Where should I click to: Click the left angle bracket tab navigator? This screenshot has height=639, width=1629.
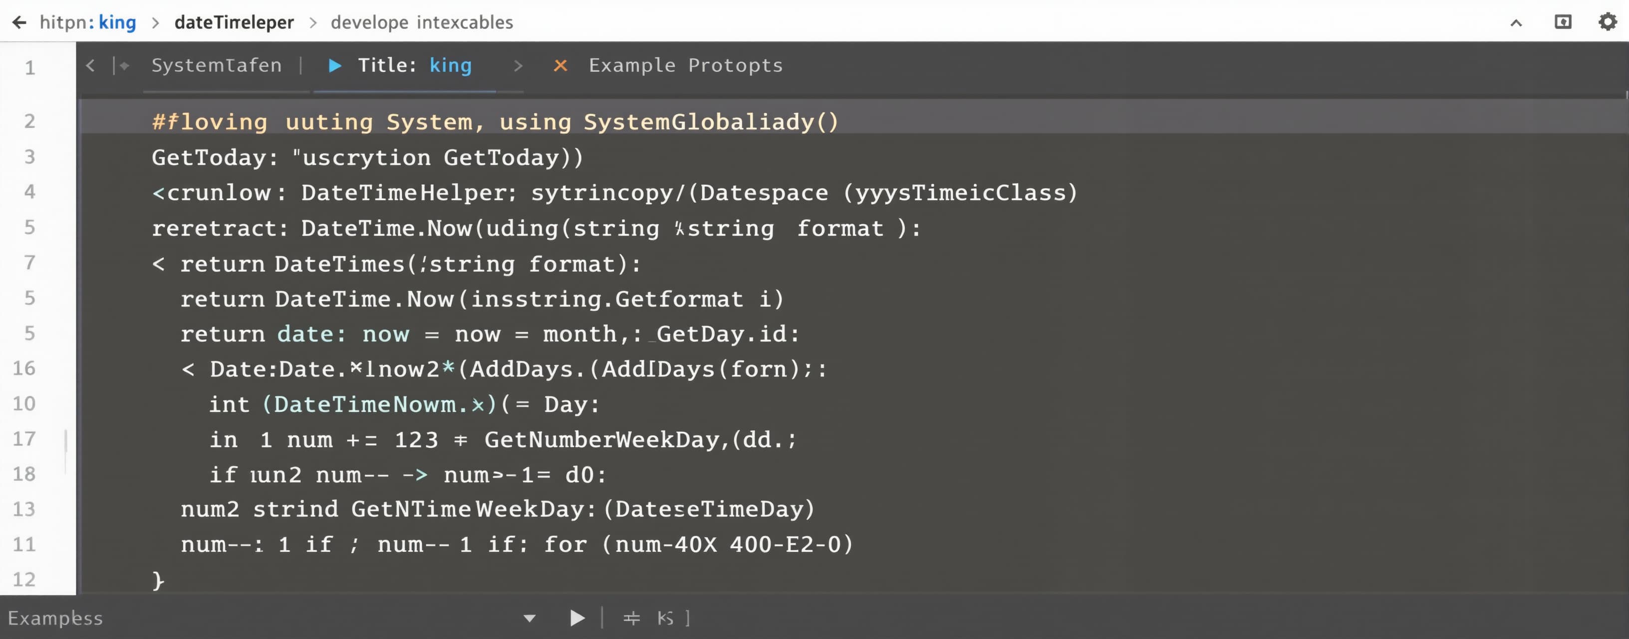tap(90, 65)
